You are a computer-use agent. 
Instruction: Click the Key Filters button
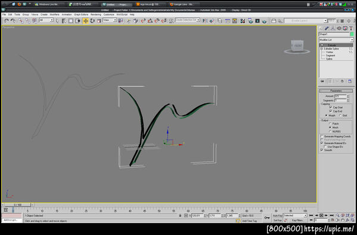[297, 220]
